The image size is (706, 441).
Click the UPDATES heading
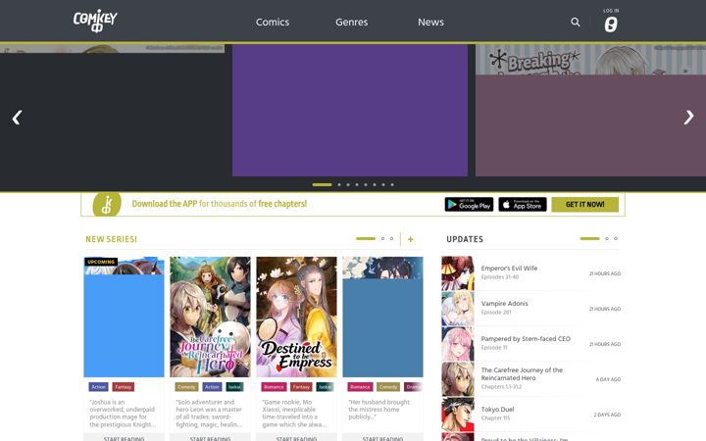pos(465,239)
